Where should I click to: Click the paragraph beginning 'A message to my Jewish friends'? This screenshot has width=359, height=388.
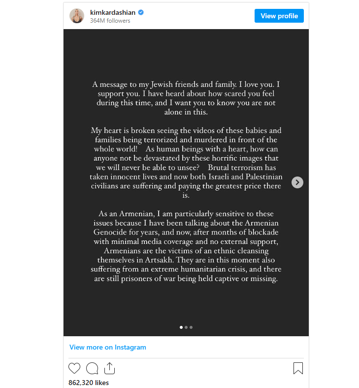pos(186,98)
